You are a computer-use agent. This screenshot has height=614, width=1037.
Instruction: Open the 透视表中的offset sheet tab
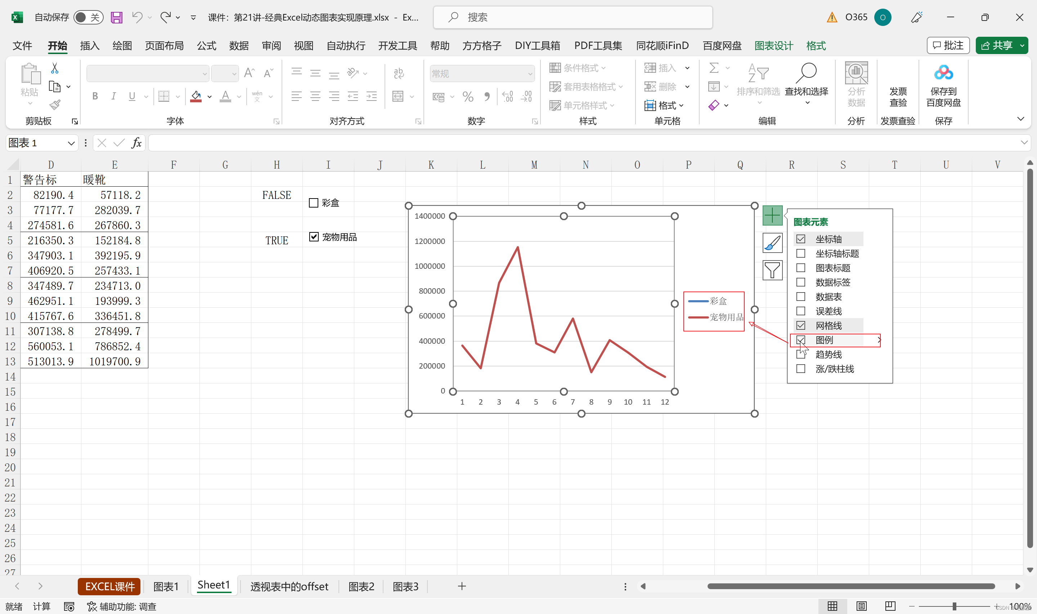(289, 586)
